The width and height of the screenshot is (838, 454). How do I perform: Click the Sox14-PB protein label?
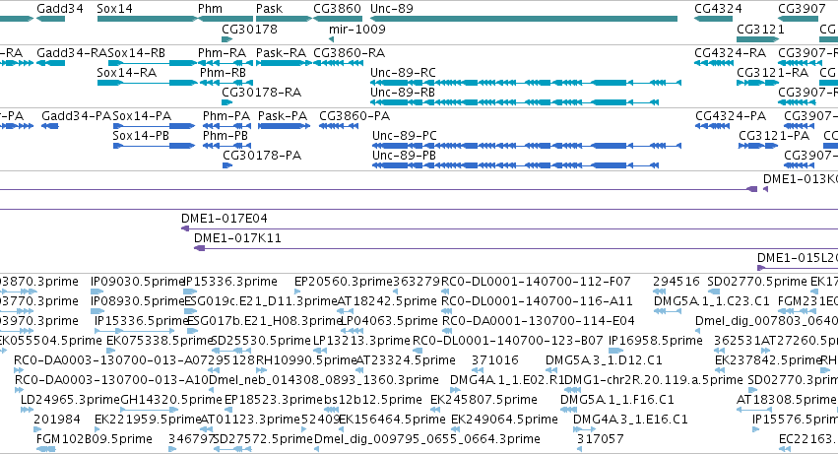[x=141, y=135]
